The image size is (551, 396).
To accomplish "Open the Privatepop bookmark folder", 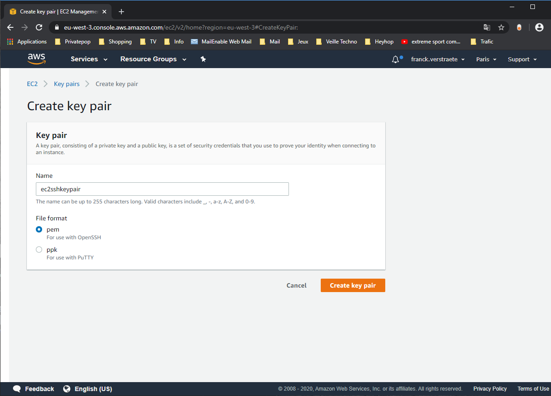I will pos(72,42).
